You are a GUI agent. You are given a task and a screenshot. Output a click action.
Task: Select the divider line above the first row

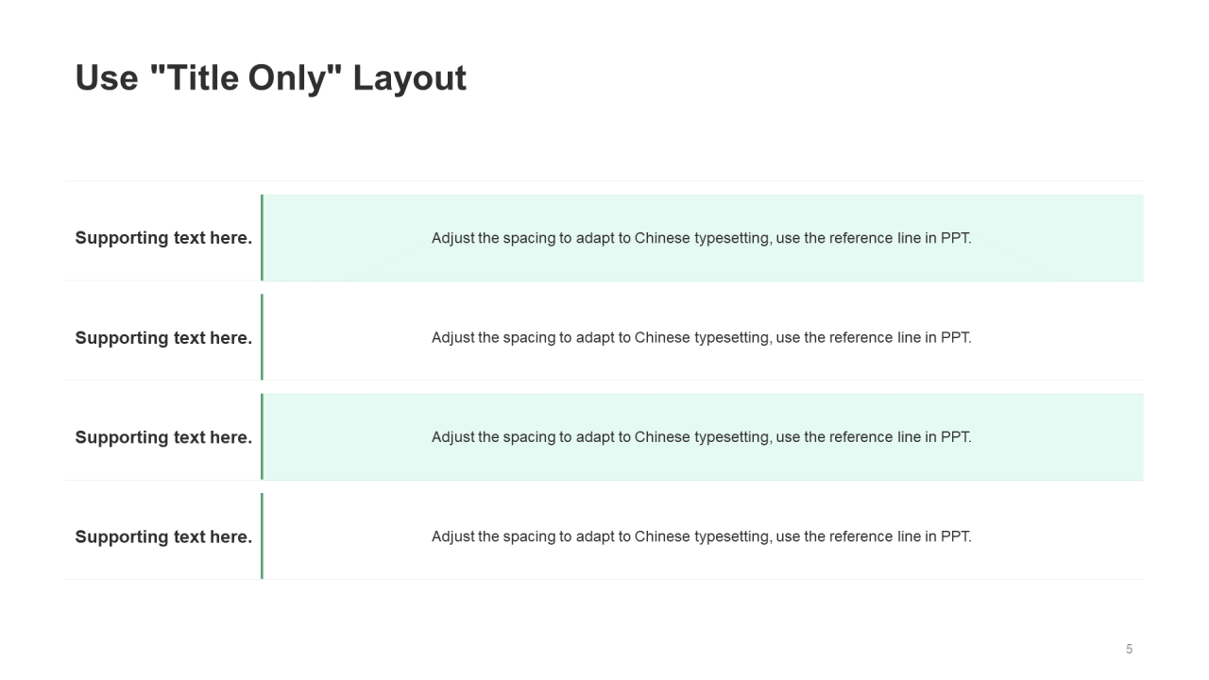604,180
